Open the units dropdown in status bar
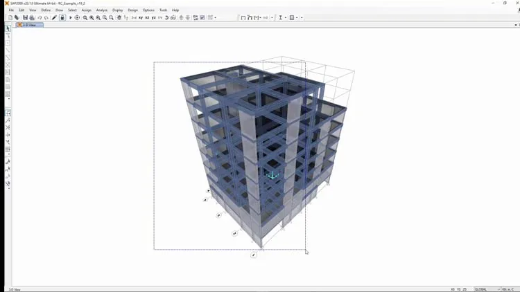 pos(510,289)
